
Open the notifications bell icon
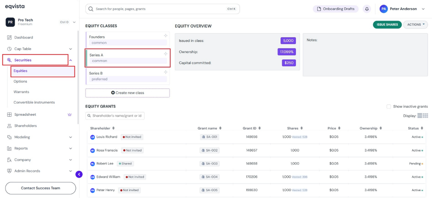[367, 9]
